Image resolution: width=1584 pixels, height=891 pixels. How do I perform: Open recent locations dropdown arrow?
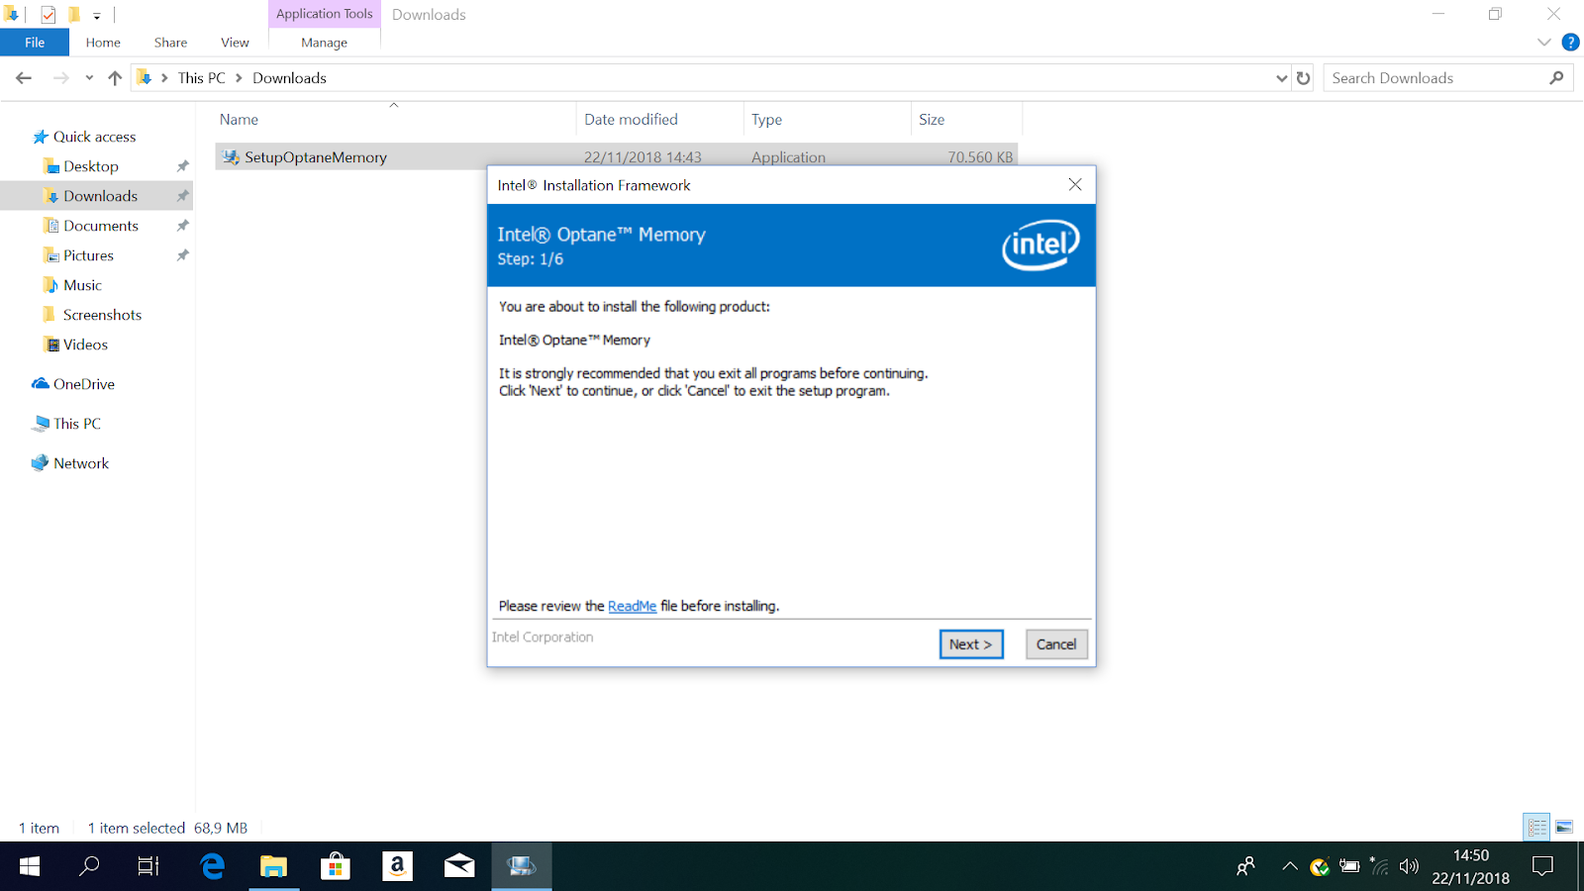coord(89,78)
